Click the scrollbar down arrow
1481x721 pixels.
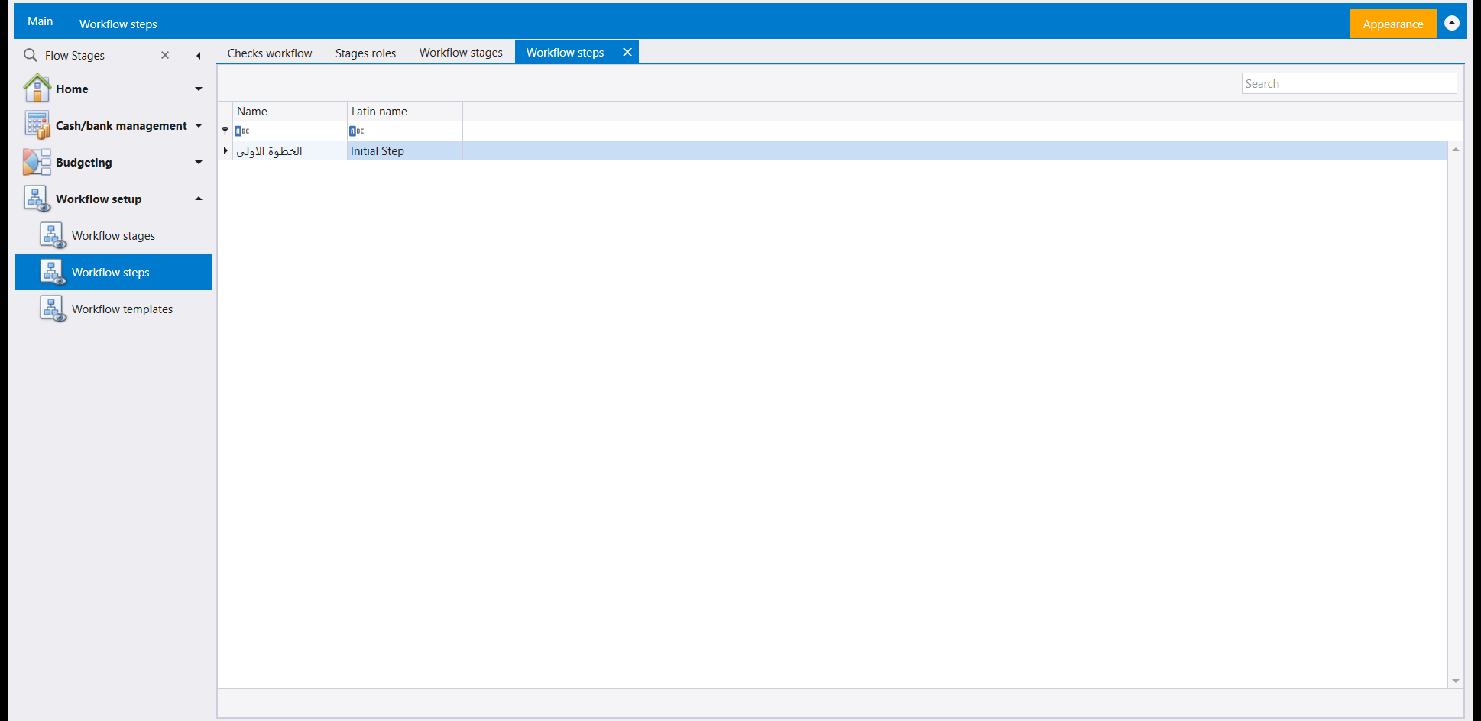[x=1456, y=681]
